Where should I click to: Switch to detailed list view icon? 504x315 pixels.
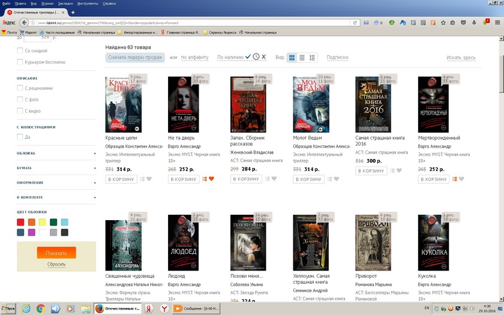(313, 58)
